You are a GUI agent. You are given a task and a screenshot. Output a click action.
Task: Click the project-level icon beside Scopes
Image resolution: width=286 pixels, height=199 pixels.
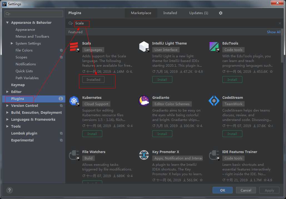pyautogui.click(x=61, y=57)
